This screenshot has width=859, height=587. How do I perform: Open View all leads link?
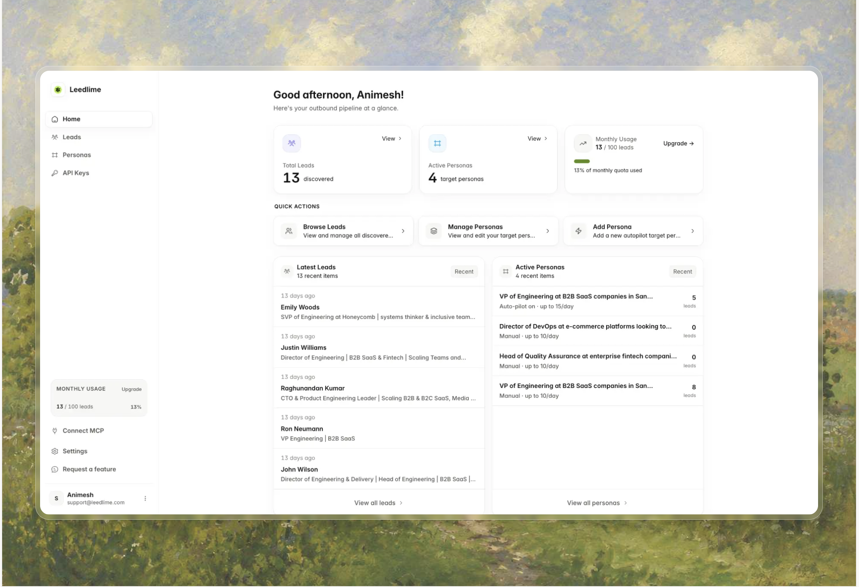click(379, 503)
